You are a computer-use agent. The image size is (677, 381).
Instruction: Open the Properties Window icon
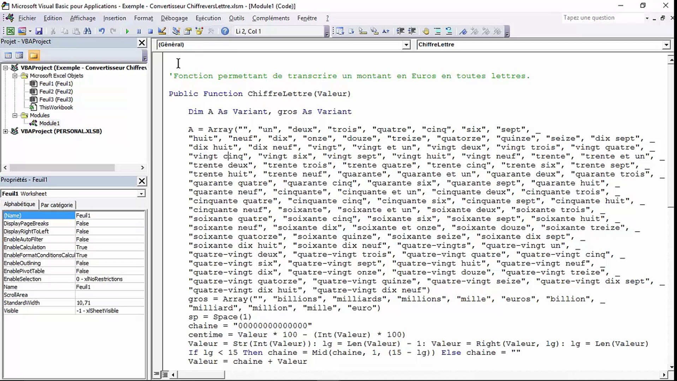[188, 31]
